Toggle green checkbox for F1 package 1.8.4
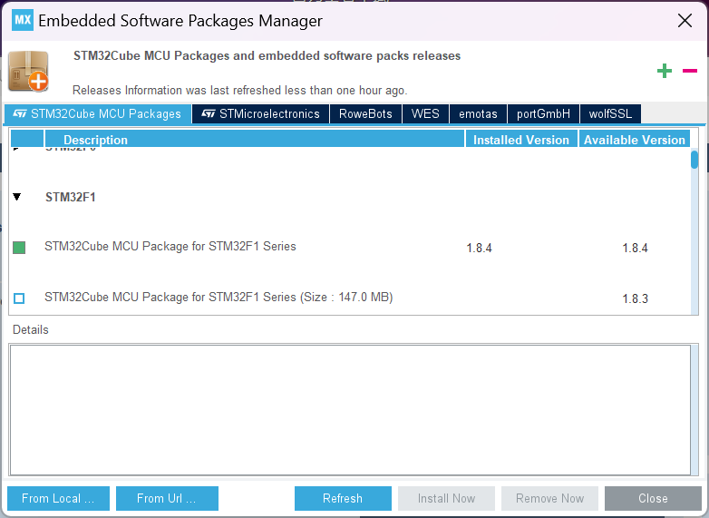The width and height of the screenshot is (709, 518). (19, 248)
